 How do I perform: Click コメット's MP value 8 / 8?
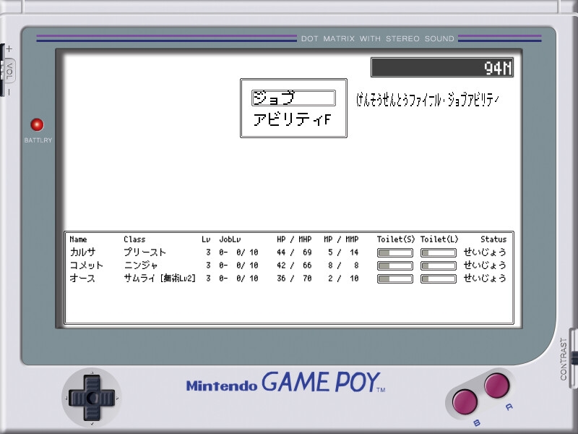tap(343, 265)
